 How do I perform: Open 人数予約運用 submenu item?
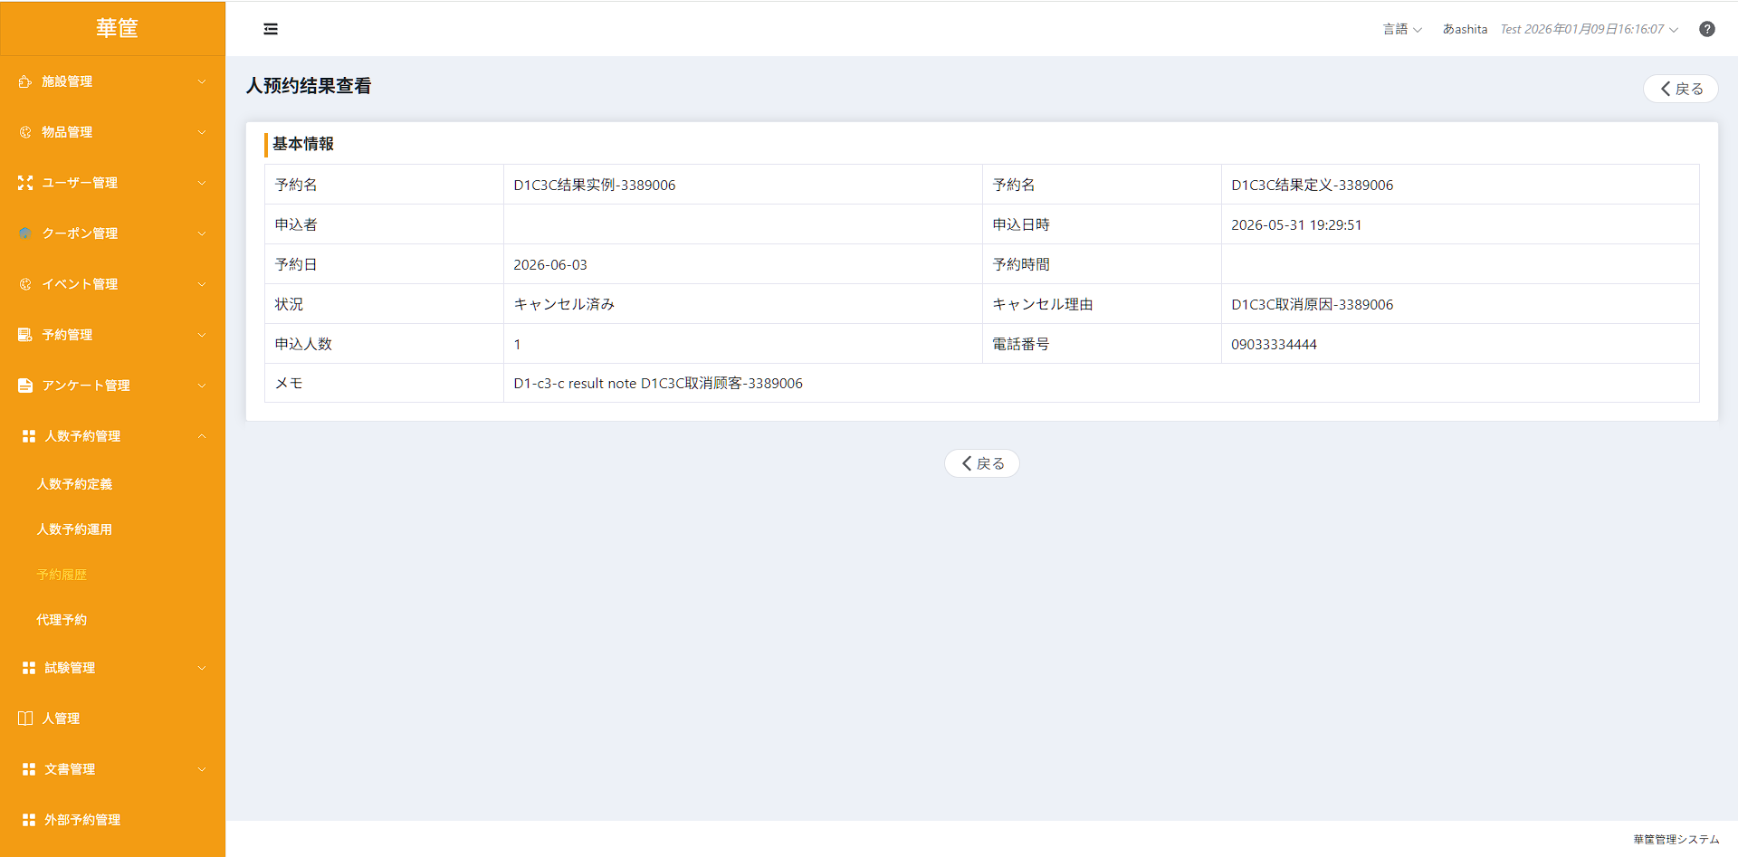point(74,529)
